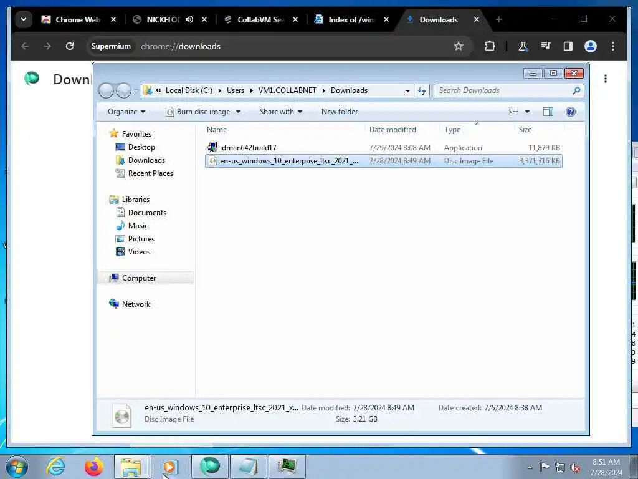Show hidden tray icons arrow
638x479 pixels.
click(x=530, y=468)
